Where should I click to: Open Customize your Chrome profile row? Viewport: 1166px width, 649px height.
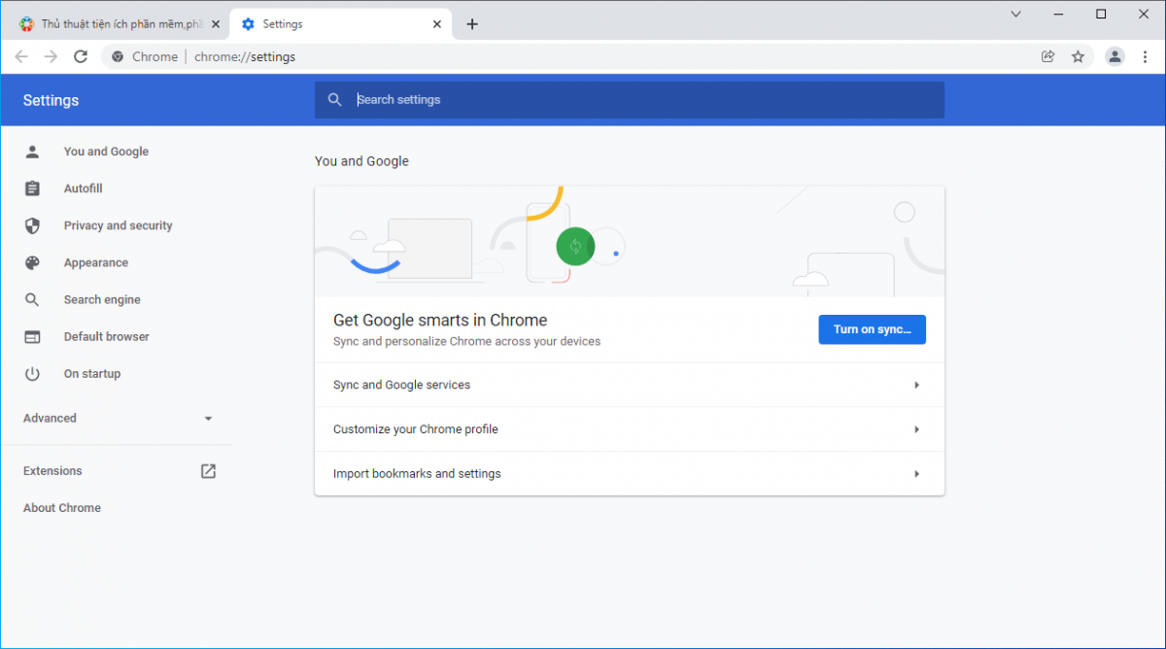point(629,429)
